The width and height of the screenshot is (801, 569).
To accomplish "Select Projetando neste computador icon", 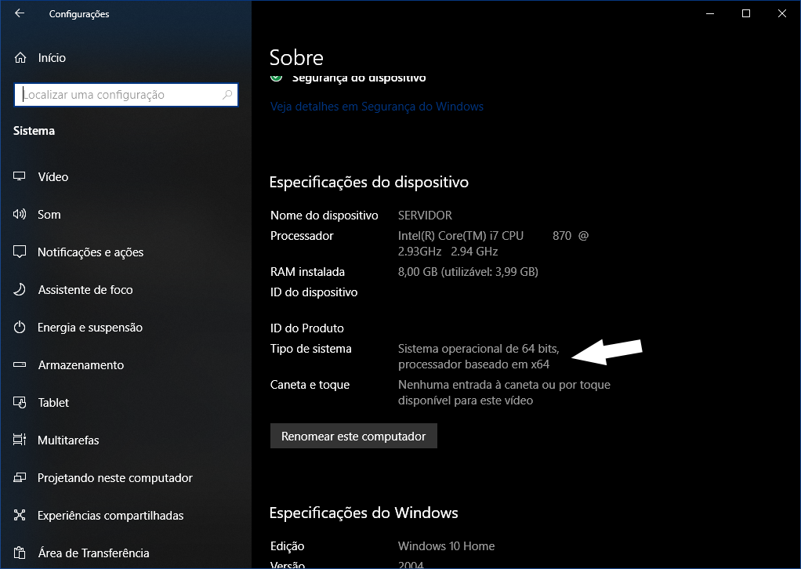I will pos(20,477).
